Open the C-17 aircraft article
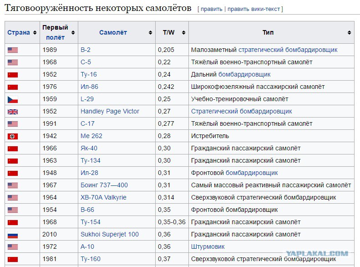The image size is (360, 267). point(87,123)
